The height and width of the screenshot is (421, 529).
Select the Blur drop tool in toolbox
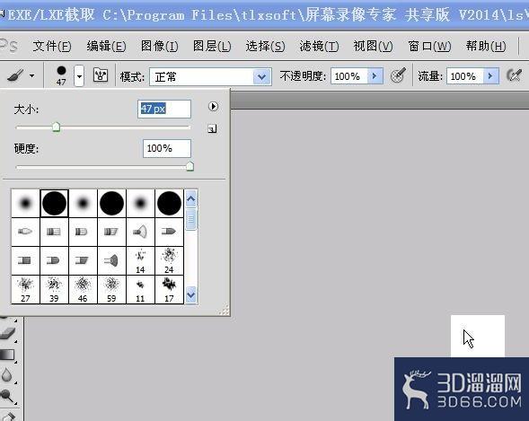(x=7, y=375)
